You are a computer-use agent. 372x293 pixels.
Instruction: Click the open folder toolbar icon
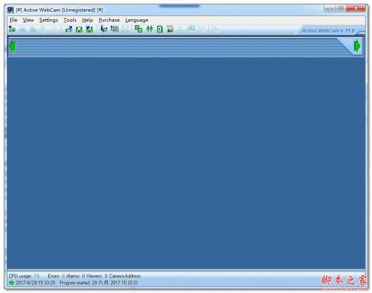click(69, 29)
